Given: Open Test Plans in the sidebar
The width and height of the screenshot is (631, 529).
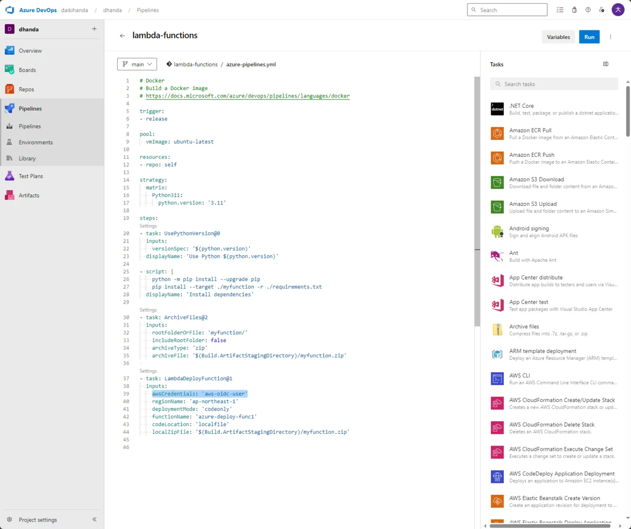Looking at the screenshot, I should 52,176.
